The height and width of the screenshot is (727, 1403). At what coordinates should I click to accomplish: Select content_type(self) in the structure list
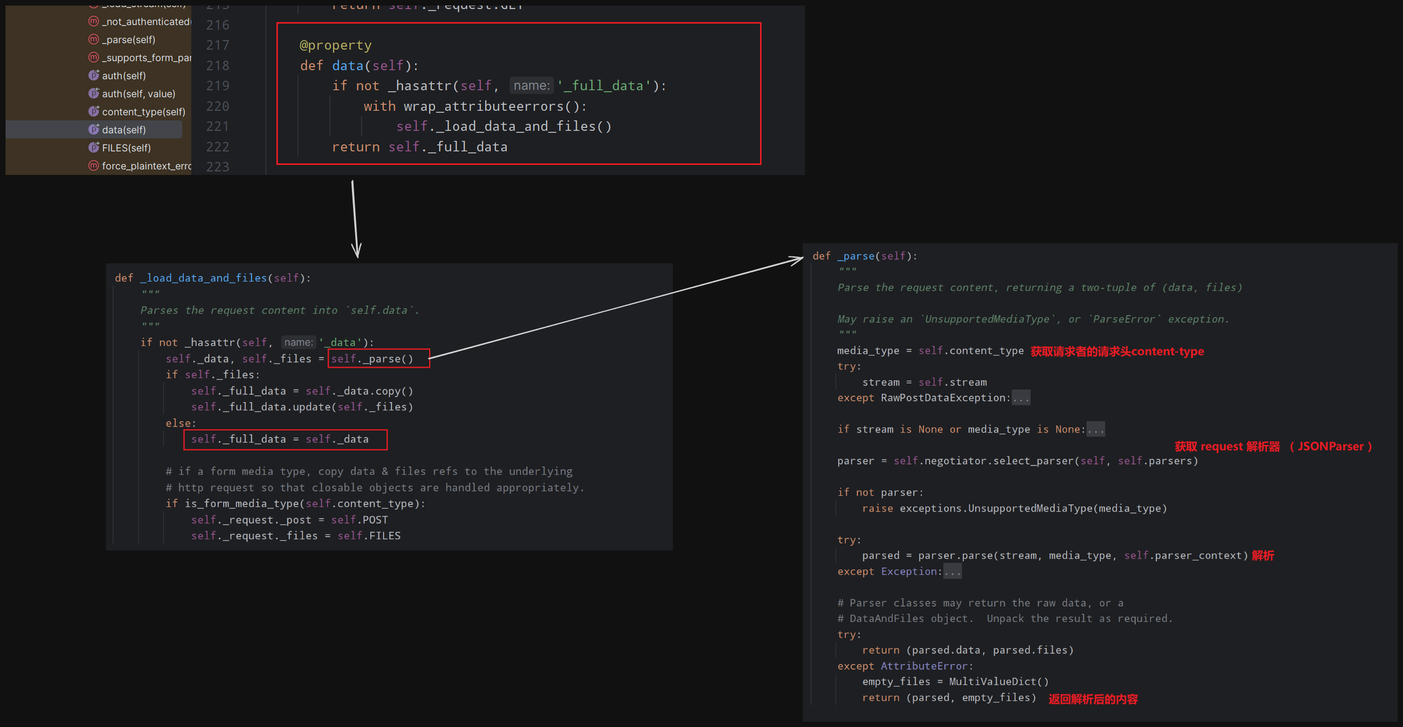143,112
